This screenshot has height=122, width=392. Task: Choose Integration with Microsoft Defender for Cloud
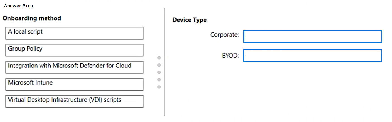pos(74,67)
